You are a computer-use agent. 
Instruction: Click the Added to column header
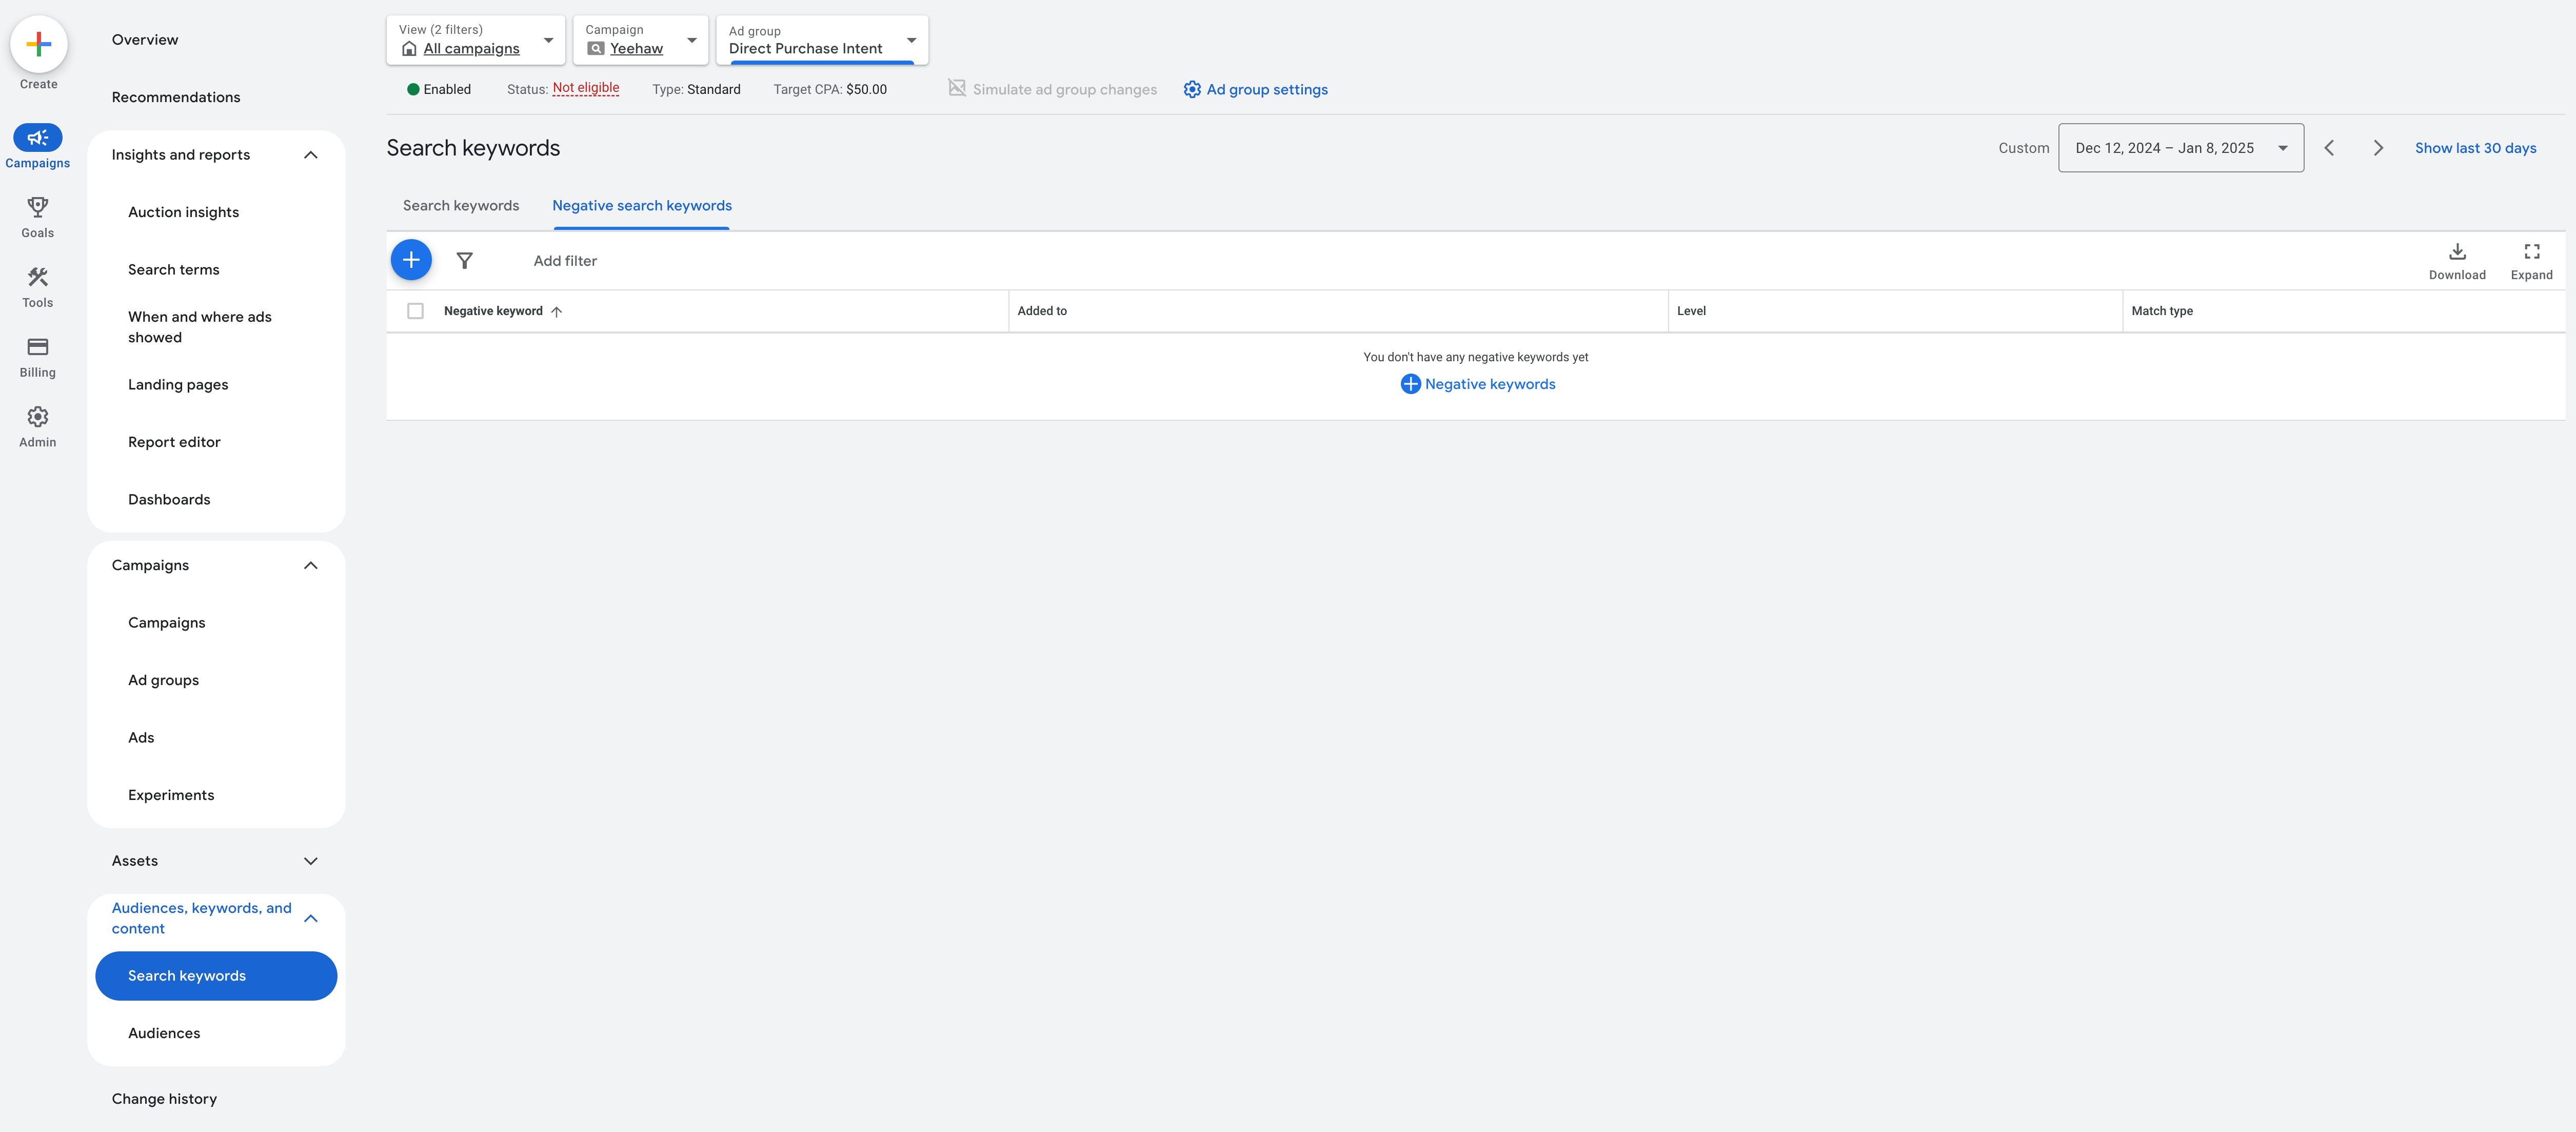(x=1042, y=311)
